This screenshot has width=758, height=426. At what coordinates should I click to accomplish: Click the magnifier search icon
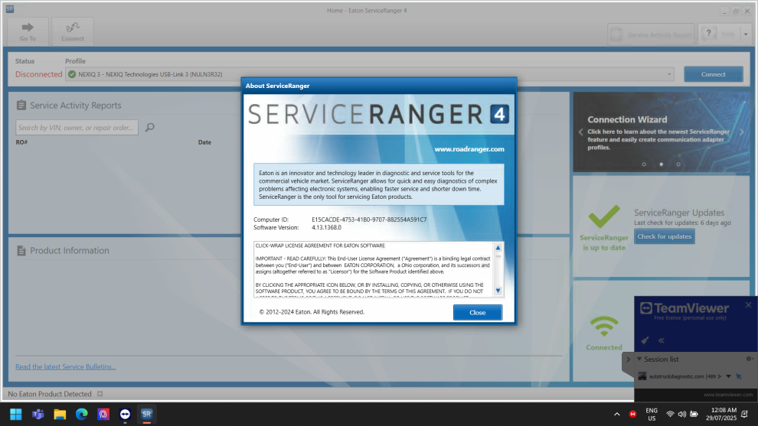150,128
